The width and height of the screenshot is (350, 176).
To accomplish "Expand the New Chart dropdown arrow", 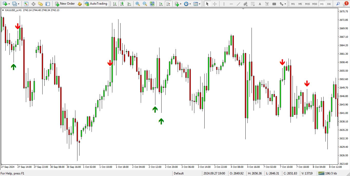I will 9,4.
